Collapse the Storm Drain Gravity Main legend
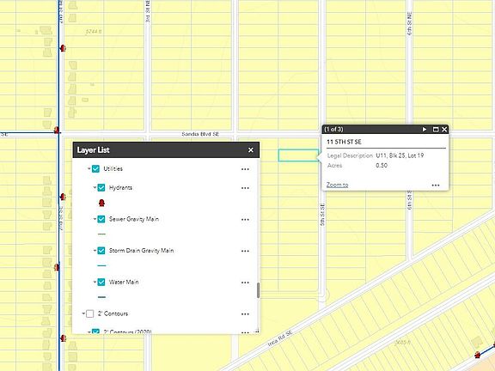 click(95, 251)
